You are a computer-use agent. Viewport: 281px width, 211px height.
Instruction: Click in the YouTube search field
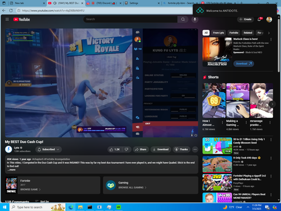tap(130, 19)
